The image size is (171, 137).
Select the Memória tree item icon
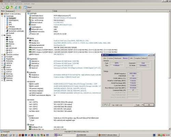(x=7, y=44)
